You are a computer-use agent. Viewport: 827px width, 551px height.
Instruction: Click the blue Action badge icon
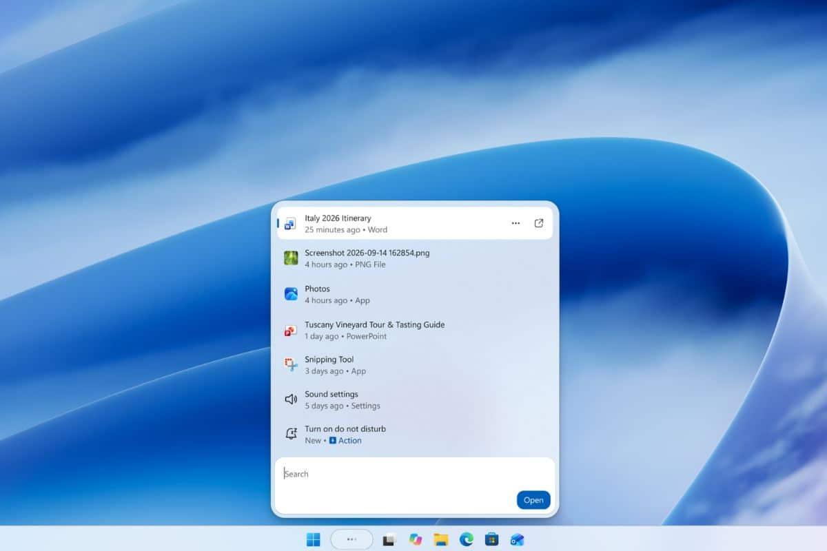coord(332,440)
